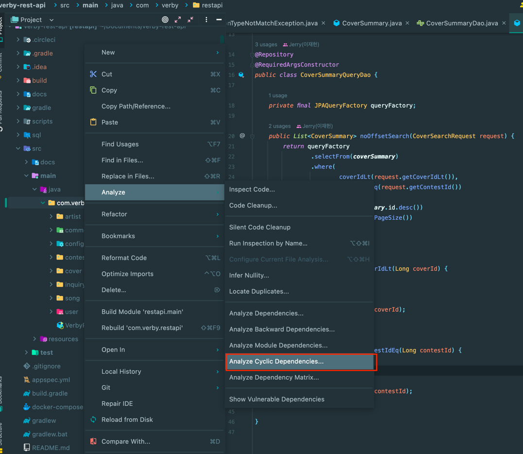This screenshot has width=523, height=454.
Task: Expand the artist package
Action: pos(51,216)
